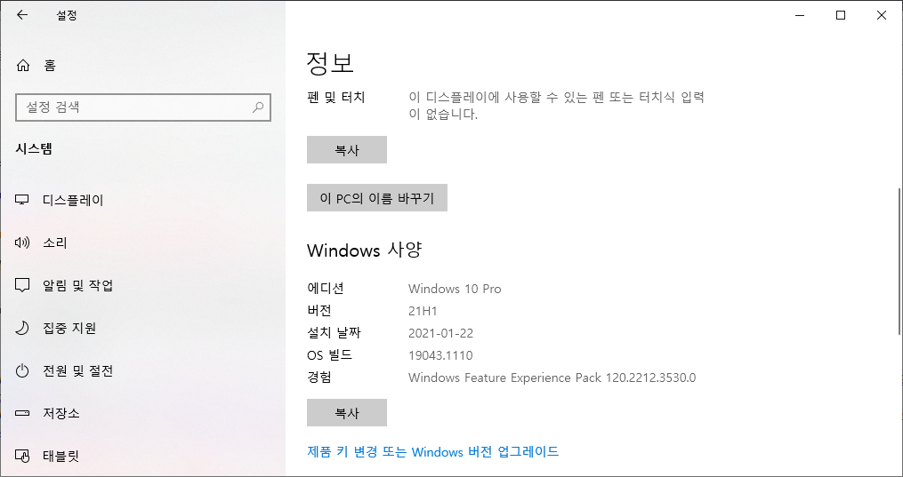Click the 설정 검색 search field
Image resolution: width=903 pixels, height=477 pixels.
(x=143, y=107)
